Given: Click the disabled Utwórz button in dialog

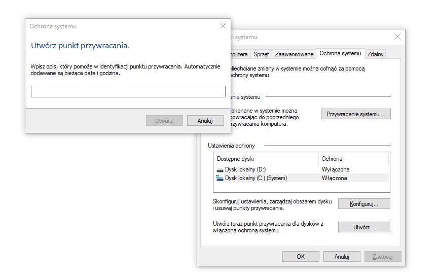Looking at the screenshot, I should (x=164, y=121).
